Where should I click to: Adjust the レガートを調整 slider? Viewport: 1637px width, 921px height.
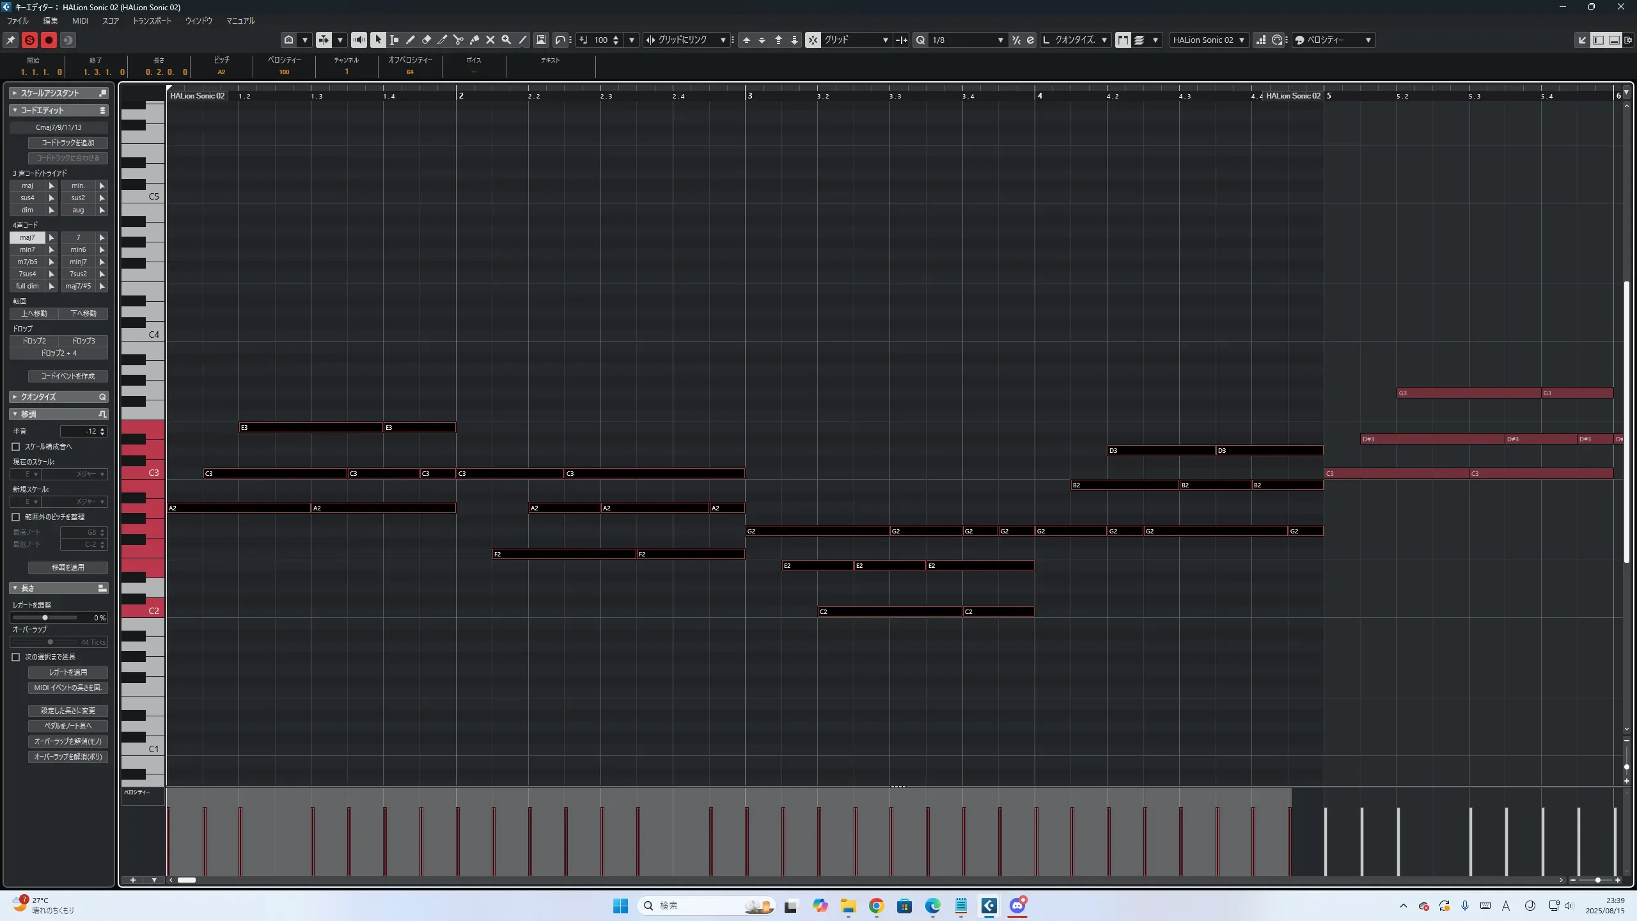tap(45, 617)
